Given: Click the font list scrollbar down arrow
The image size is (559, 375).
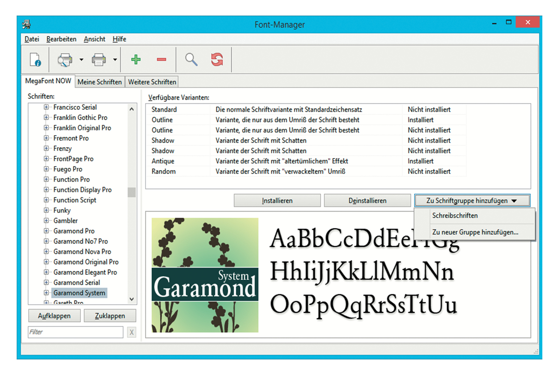Looking at the screenshot, I should [x=132, y=299].
